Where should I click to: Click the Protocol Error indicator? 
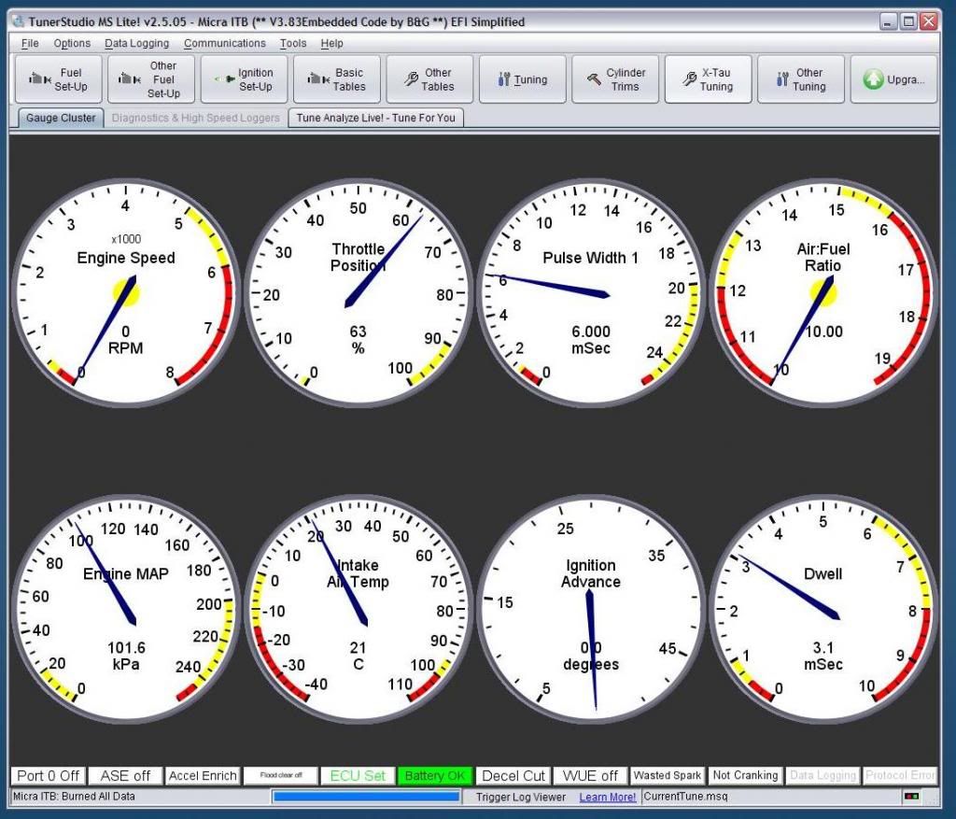pos(900,776)
